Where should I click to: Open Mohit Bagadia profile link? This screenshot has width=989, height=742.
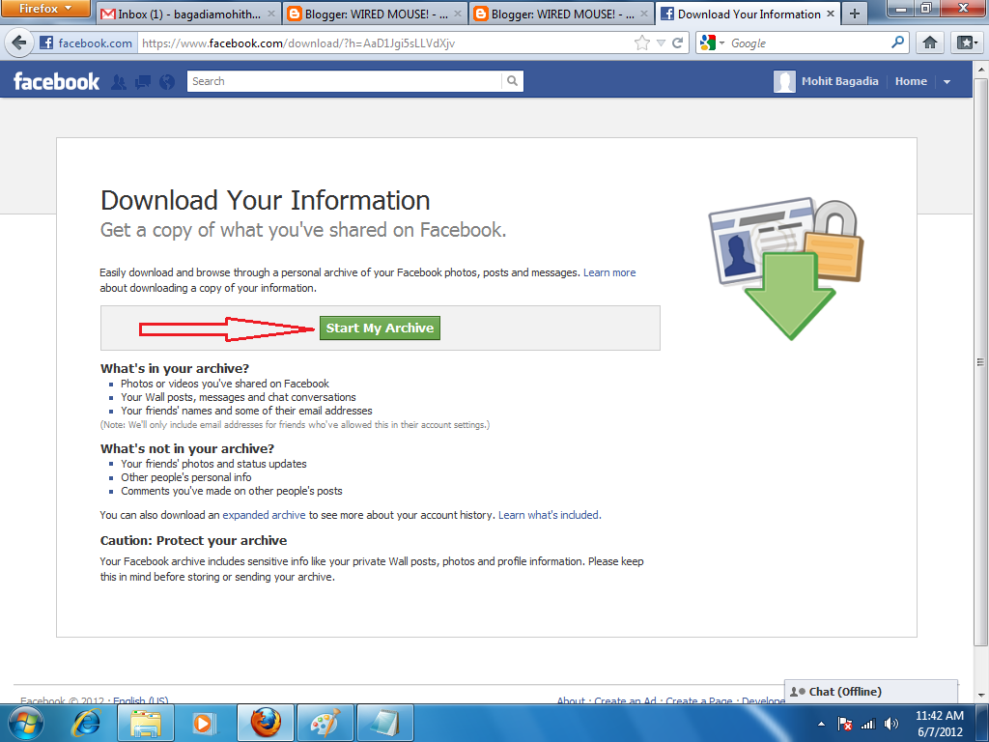pos(839,81)
